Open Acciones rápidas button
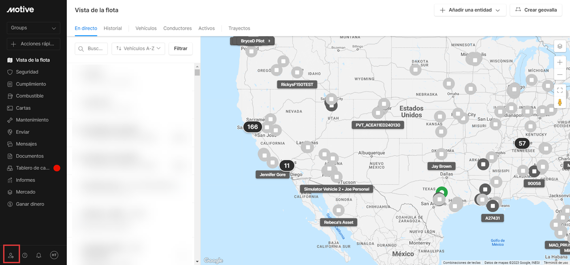Viewport: 570px width, 265px height. [x=33, y=44]
